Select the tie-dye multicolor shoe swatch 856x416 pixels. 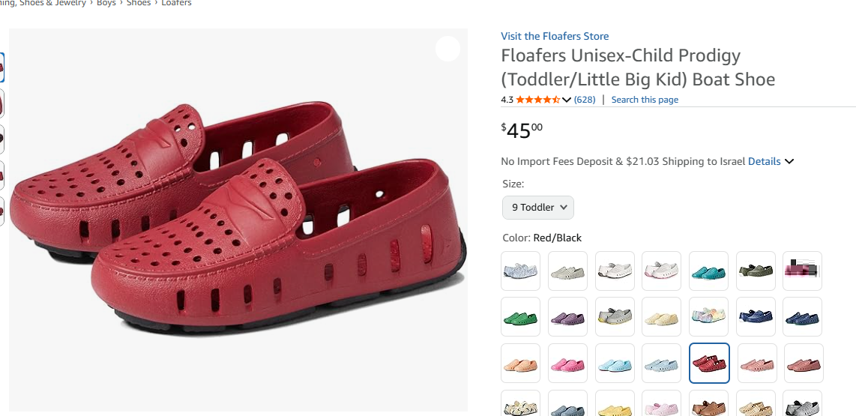click(708, 317)
